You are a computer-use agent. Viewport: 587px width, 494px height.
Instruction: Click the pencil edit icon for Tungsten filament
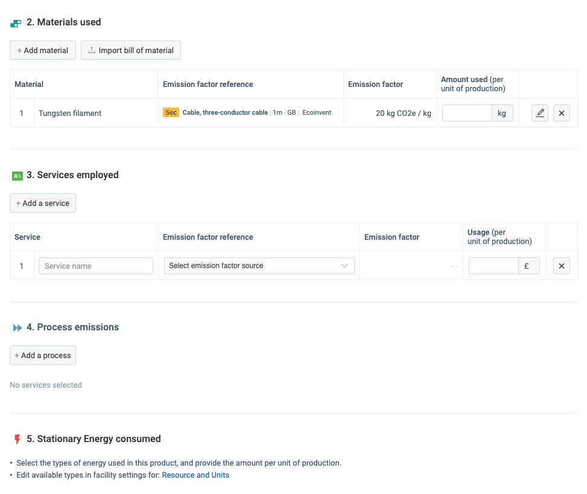(540, 113)
